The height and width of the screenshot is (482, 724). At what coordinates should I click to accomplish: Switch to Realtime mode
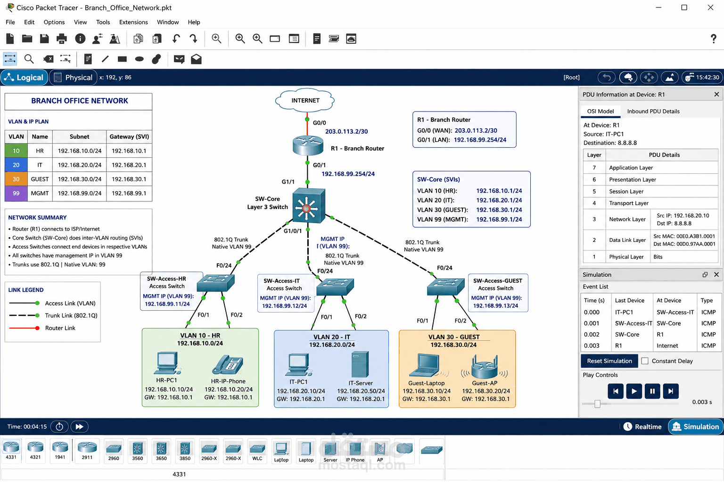pos(642,426)
